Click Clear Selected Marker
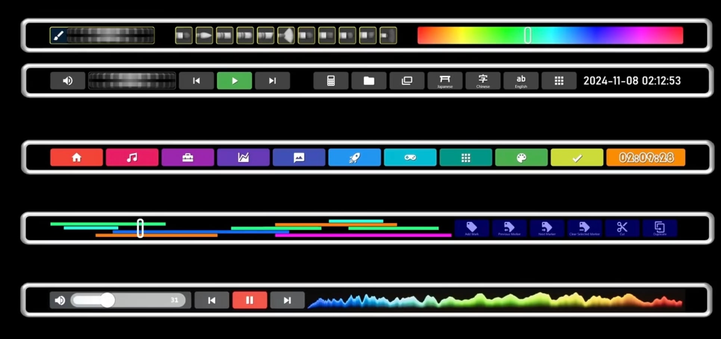Screen dimensions: 721x339 [585, 228]
